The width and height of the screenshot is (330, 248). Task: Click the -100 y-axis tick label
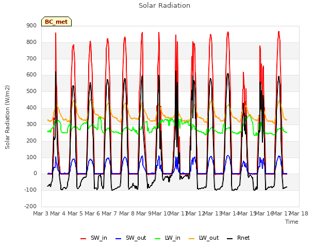click(30, 190)
